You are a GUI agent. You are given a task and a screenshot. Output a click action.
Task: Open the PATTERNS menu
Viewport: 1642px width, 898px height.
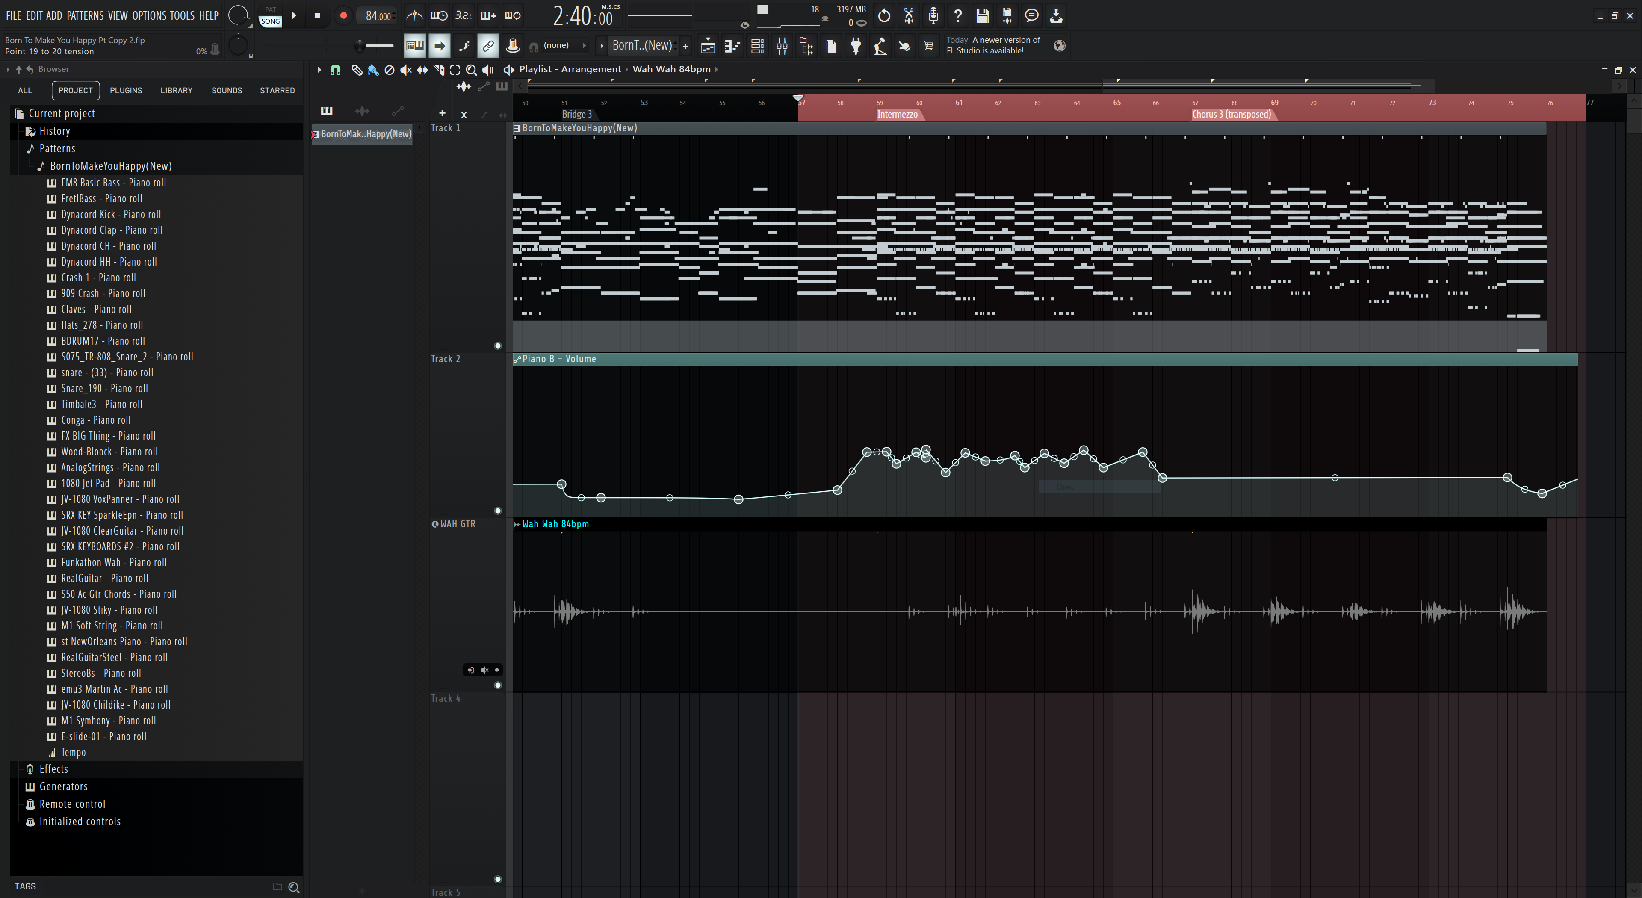pos(85,15)
